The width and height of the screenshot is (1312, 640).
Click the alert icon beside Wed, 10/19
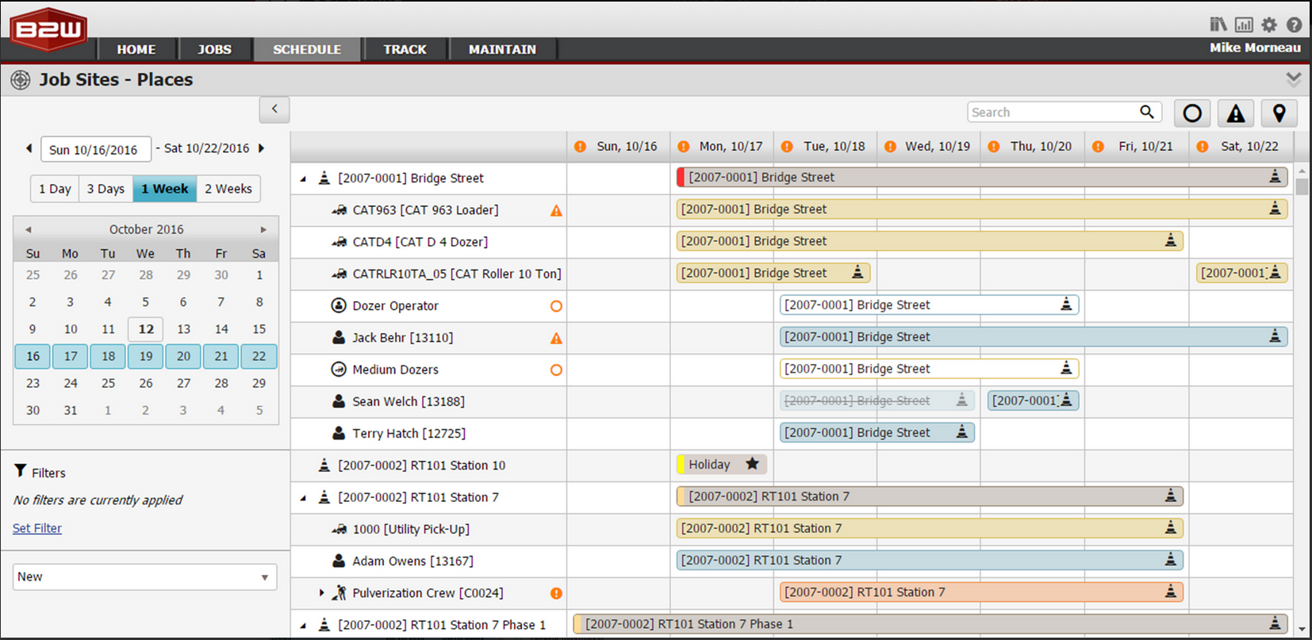coord(890,147)
